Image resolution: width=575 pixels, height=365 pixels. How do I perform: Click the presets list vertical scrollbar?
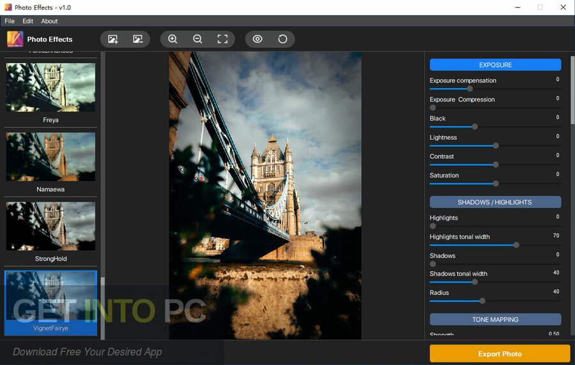(x=103, y=308)
